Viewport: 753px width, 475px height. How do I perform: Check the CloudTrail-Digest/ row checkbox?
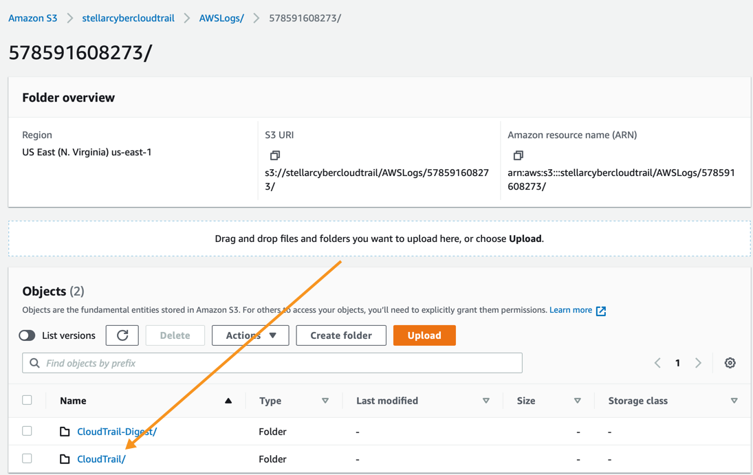pos(27,431)
